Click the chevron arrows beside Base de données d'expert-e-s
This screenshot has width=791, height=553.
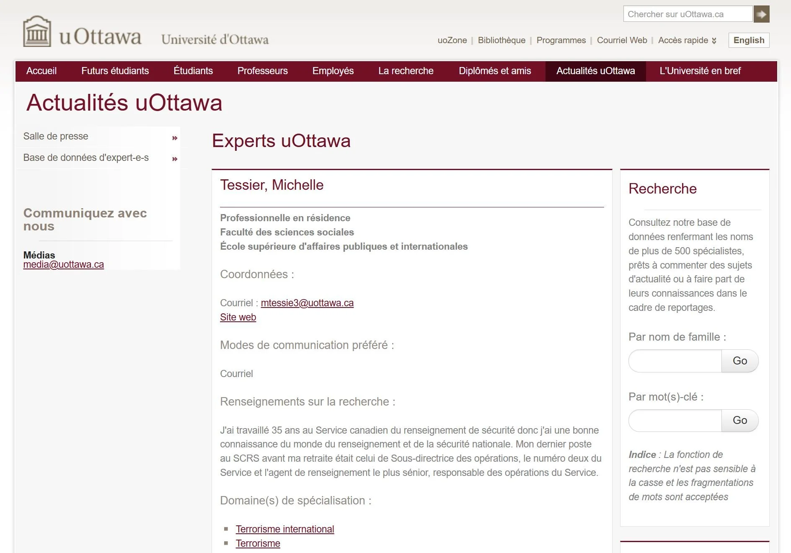[x=175, y=159]
